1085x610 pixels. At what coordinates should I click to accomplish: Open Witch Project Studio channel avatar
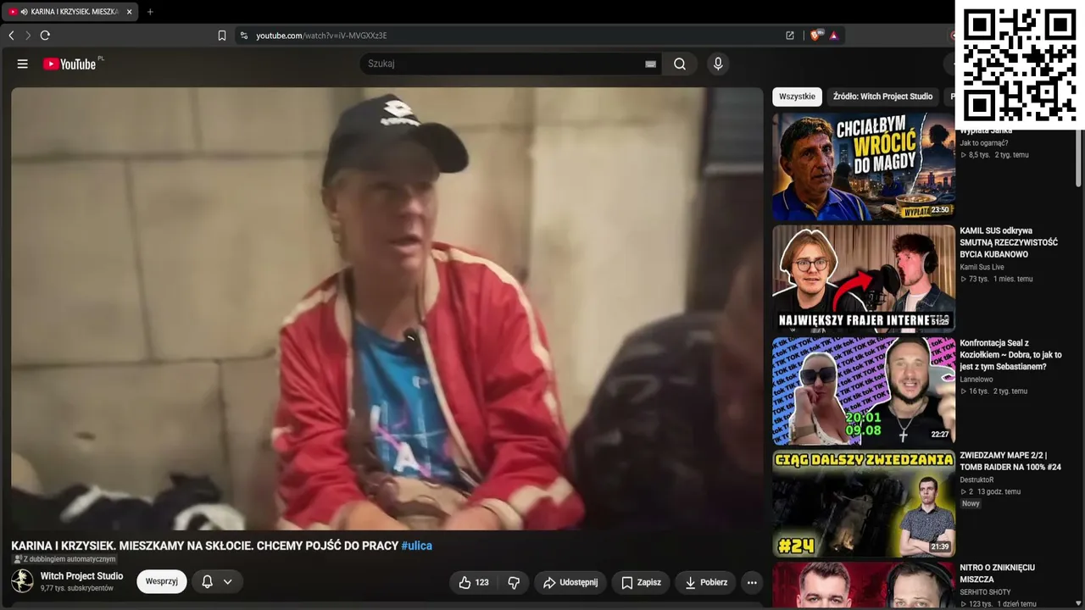(23, 581)
